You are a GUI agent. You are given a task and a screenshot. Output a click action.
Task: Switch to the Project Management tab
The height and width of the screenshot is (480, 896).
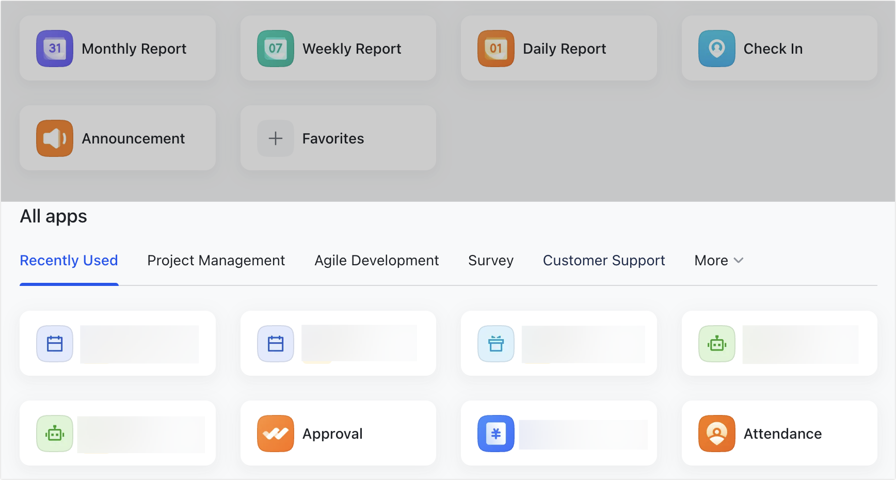tap(216, 261)
